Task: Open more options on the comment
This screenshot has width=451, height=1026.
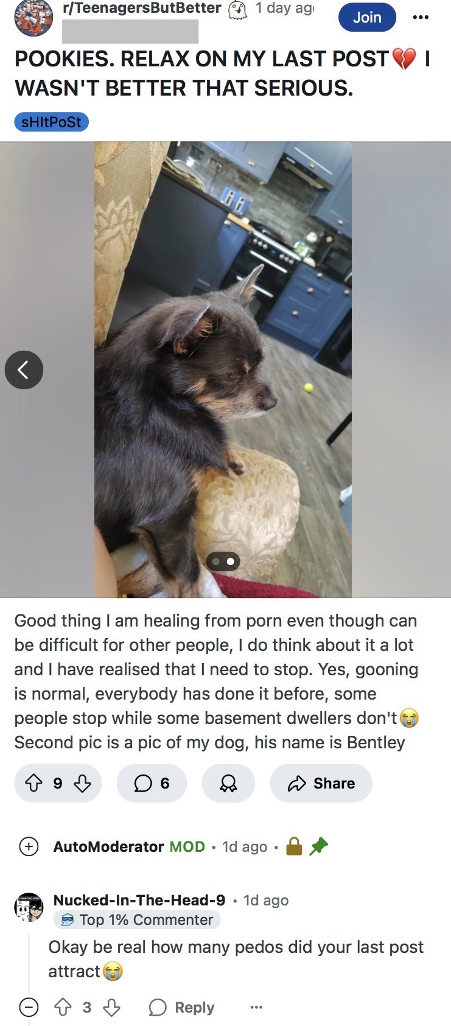Action: click(256, 1007)
